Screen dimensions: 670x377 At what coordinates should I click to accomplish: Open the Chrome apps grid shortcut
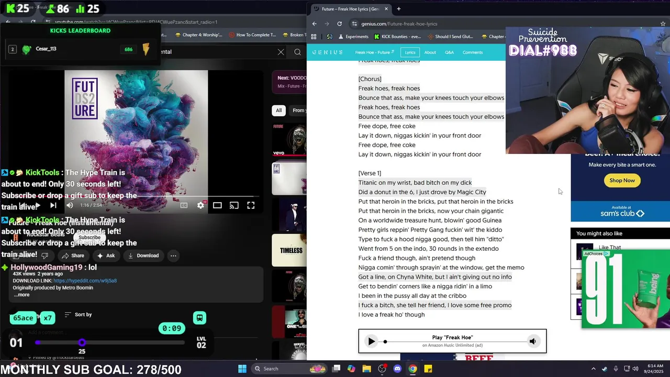(x=314, y=37)
